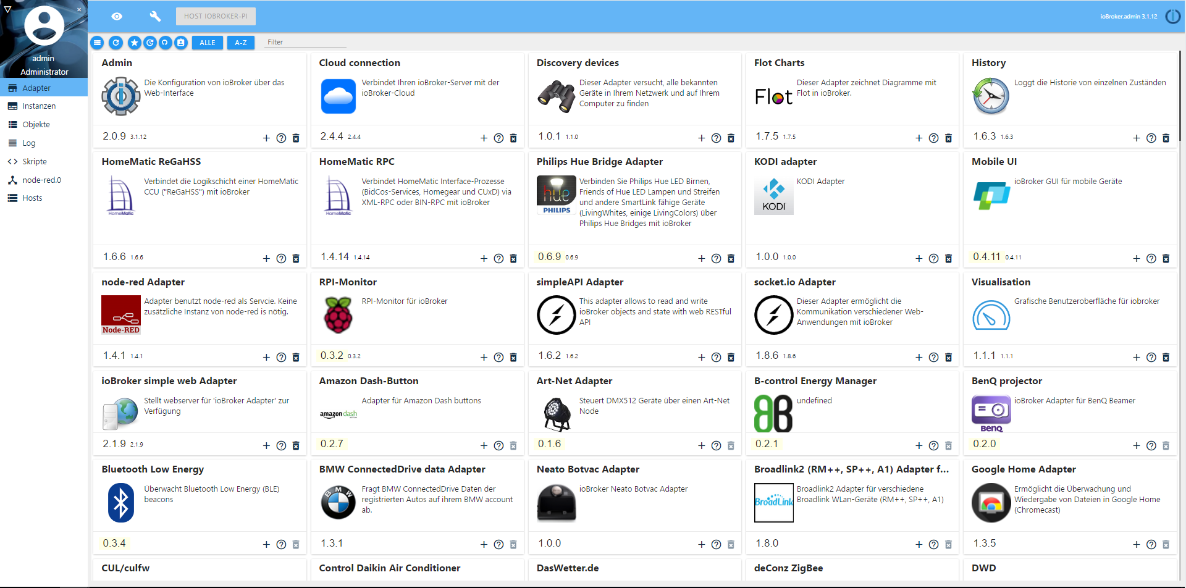This screenshot has height=588, width=1186.
Task: Delete the KODI adapter
Action: pos(948,258)
